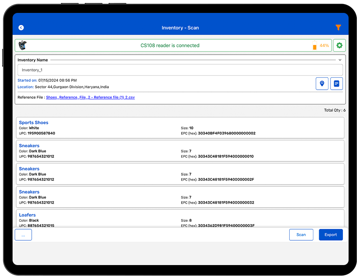This screenshot has height=278, width=359.
Task: Tap the CS108 reader is connected status
Action: (170, 46)
